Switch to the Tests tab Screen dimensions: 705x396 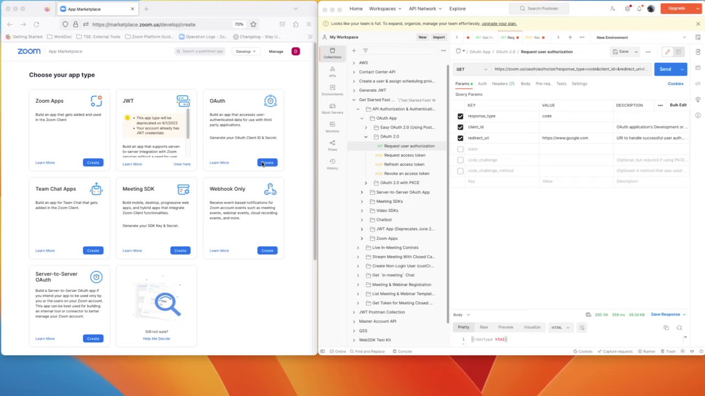561,84
